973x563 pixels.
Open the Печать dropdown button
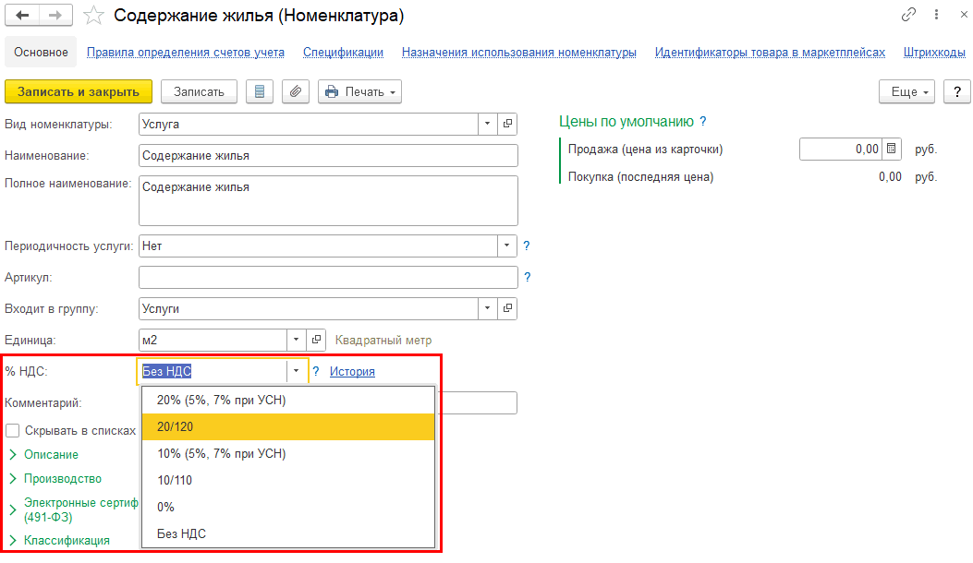click(360, 91)
